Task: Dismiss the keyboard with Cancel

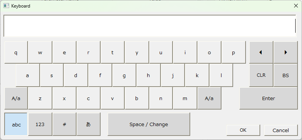Action: click(x=281, y=130)
